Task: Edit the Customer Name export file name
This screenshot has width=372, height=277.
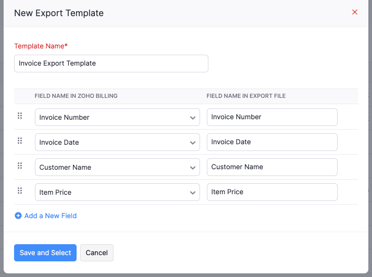Action: (272, 167)
